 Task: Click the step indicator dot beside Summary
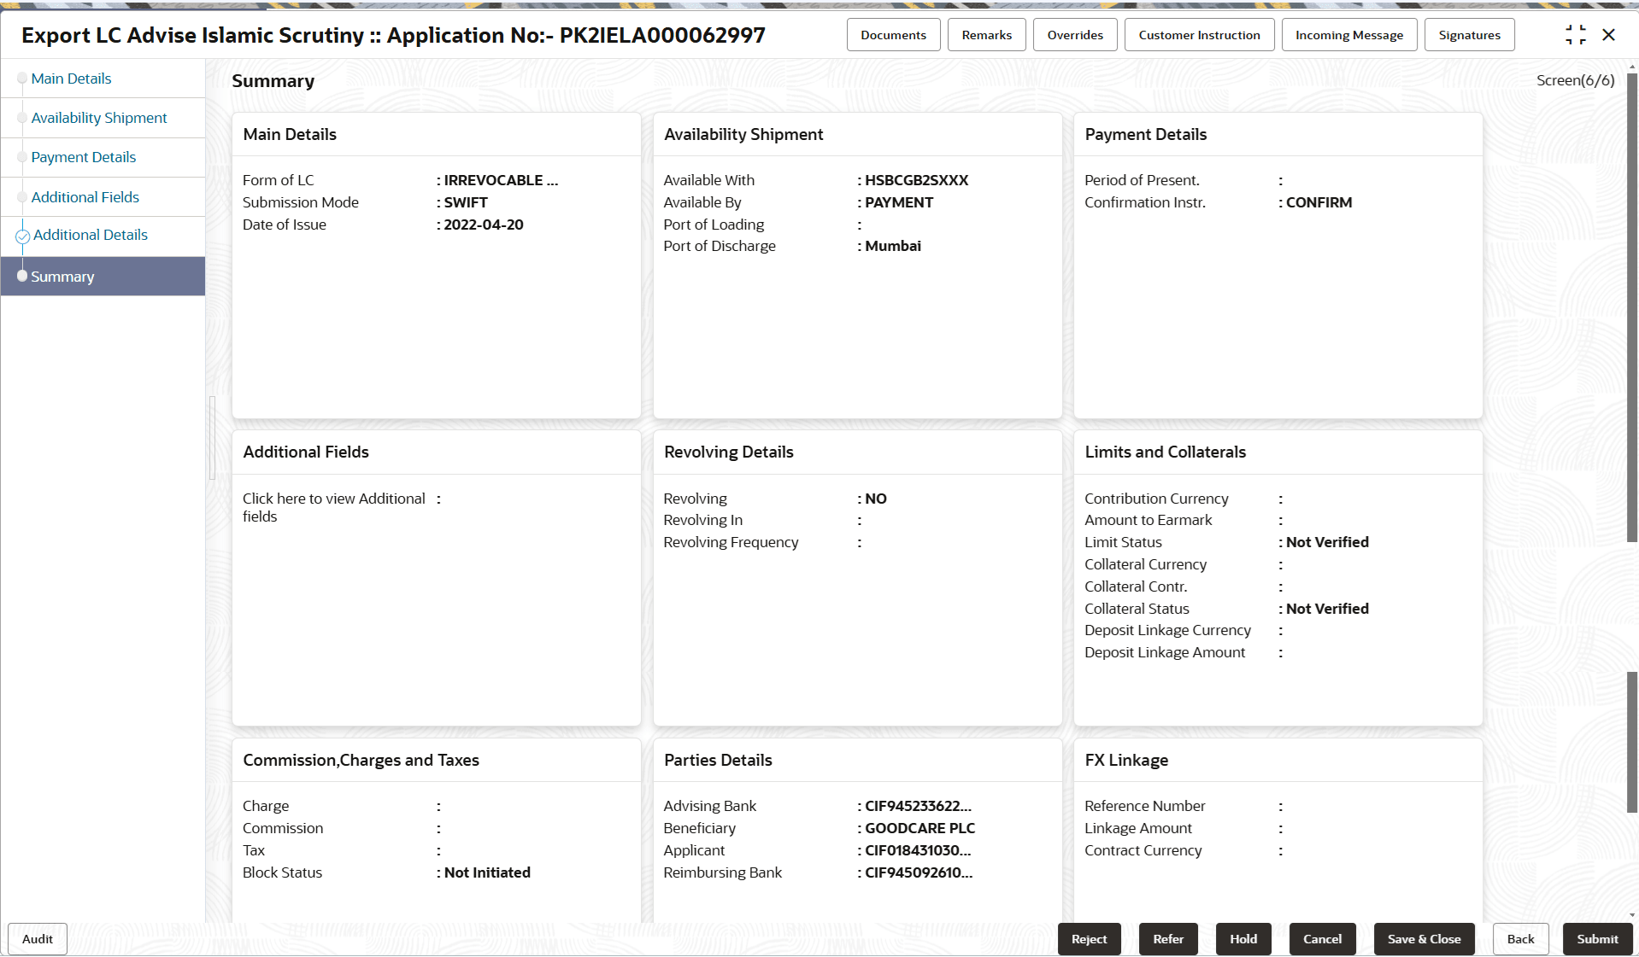(23, 276)
